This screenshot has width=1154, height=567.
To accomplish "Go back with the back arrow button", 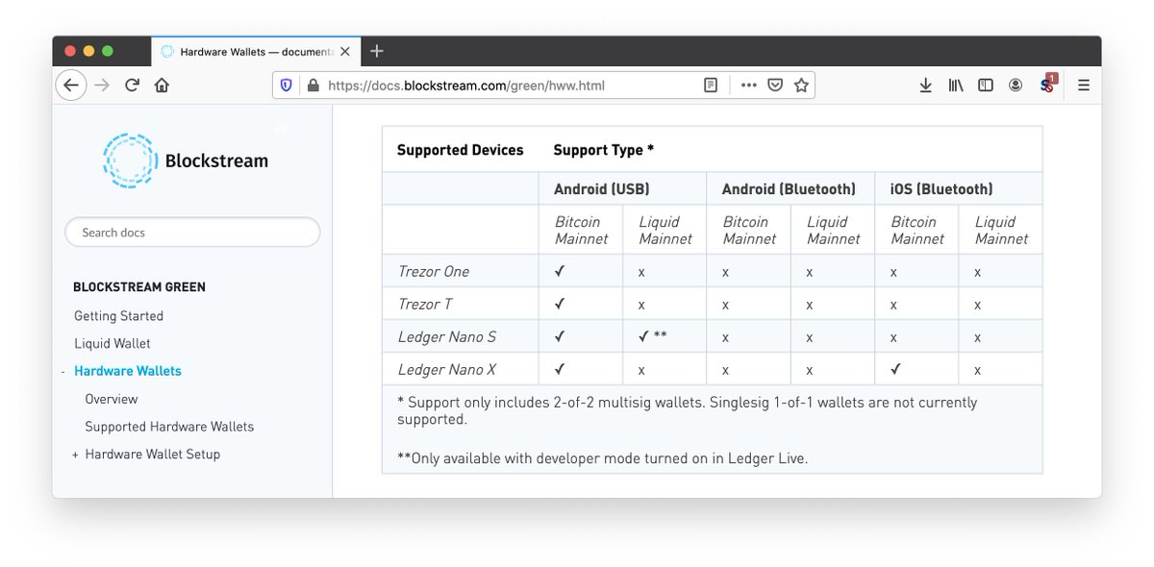I will pos(71,86).
